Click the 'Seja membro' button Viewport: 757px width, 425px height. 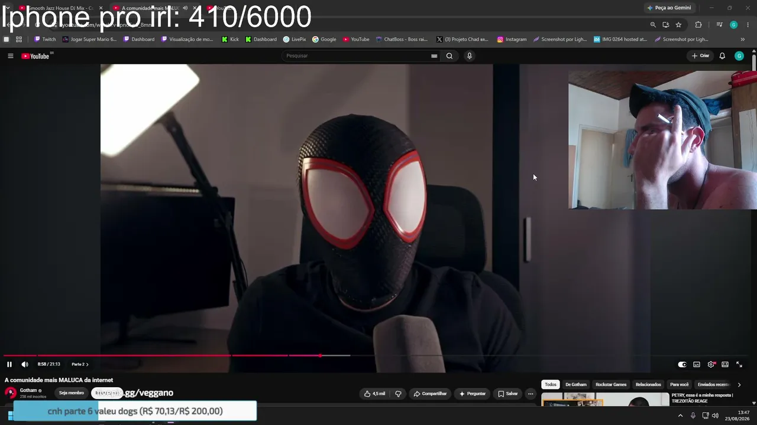(x=72, y=393)
